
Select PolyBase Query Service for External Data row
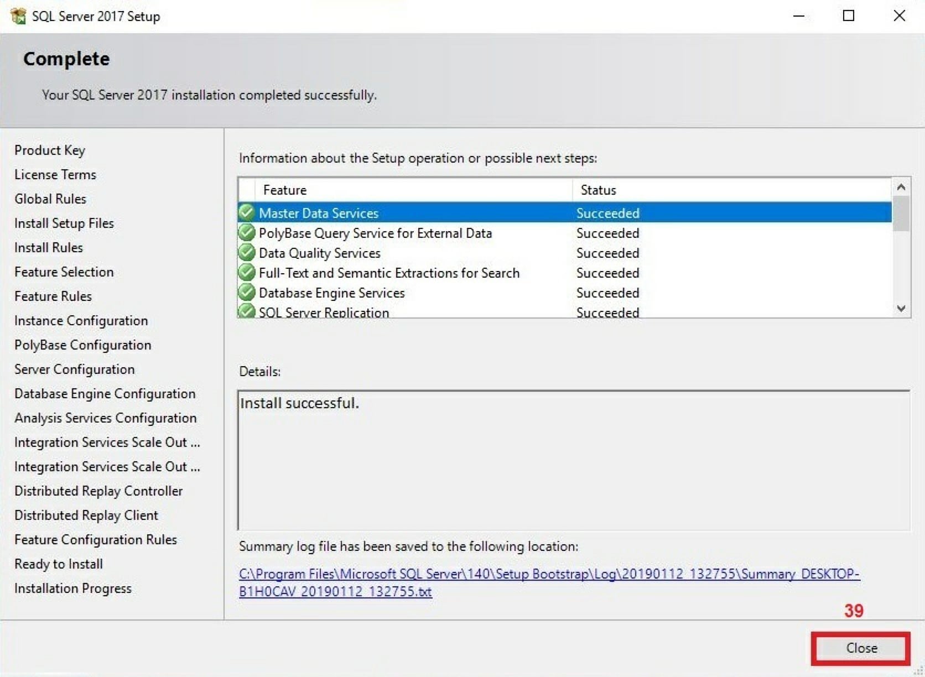pyautogui.click(x=565, y=233)
